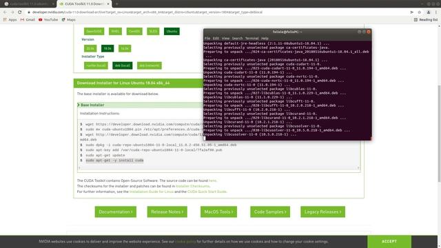Click the MacOS Tools button
441x248 pixels.
218,211
